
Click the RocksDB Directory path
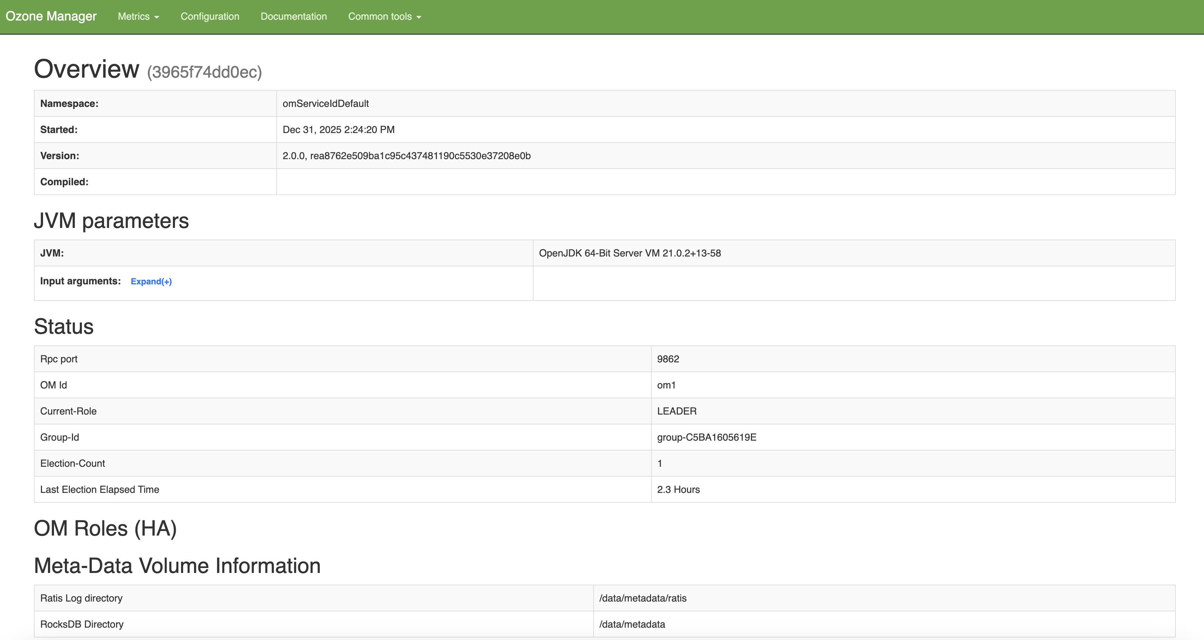(632, 624)
